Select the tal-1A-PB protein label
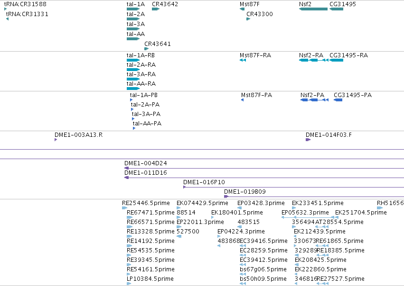This screenshot has height=286, width=404. 143,95
